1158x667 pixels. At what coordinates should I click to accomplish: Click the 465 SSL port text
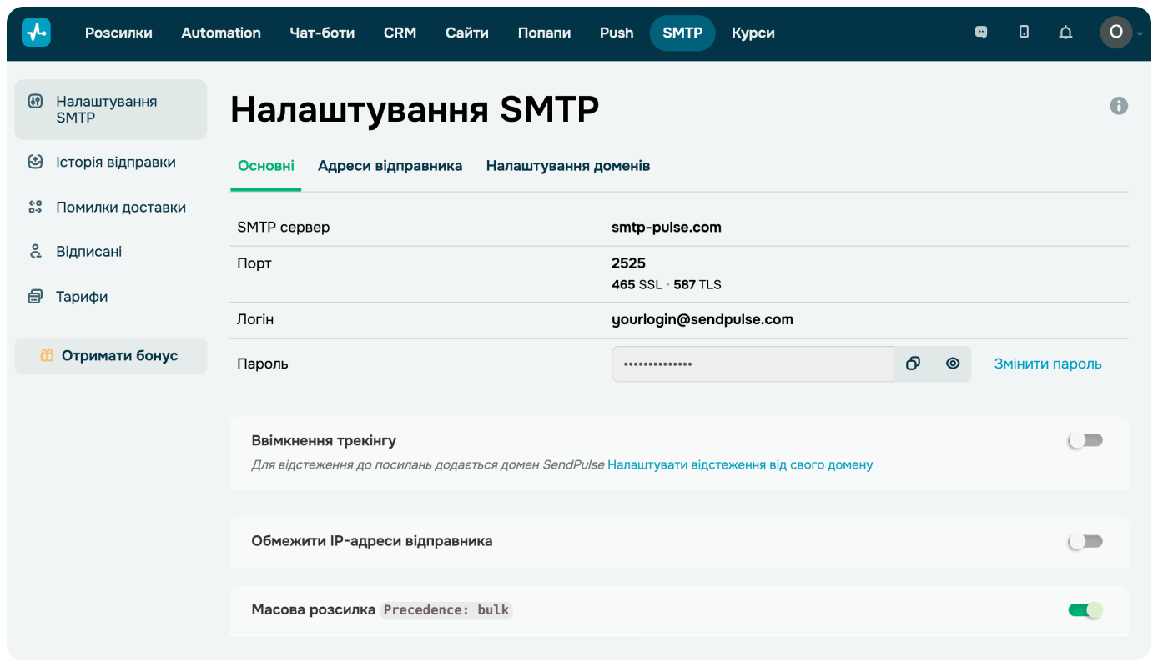point(637,284)
